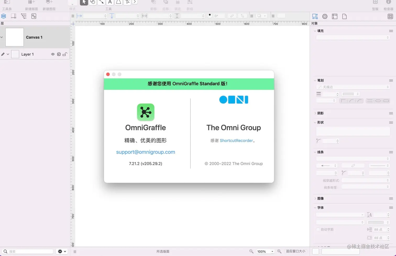Expand the 图像 image section
The image size is (396, 256).
(x=315, y=198)
